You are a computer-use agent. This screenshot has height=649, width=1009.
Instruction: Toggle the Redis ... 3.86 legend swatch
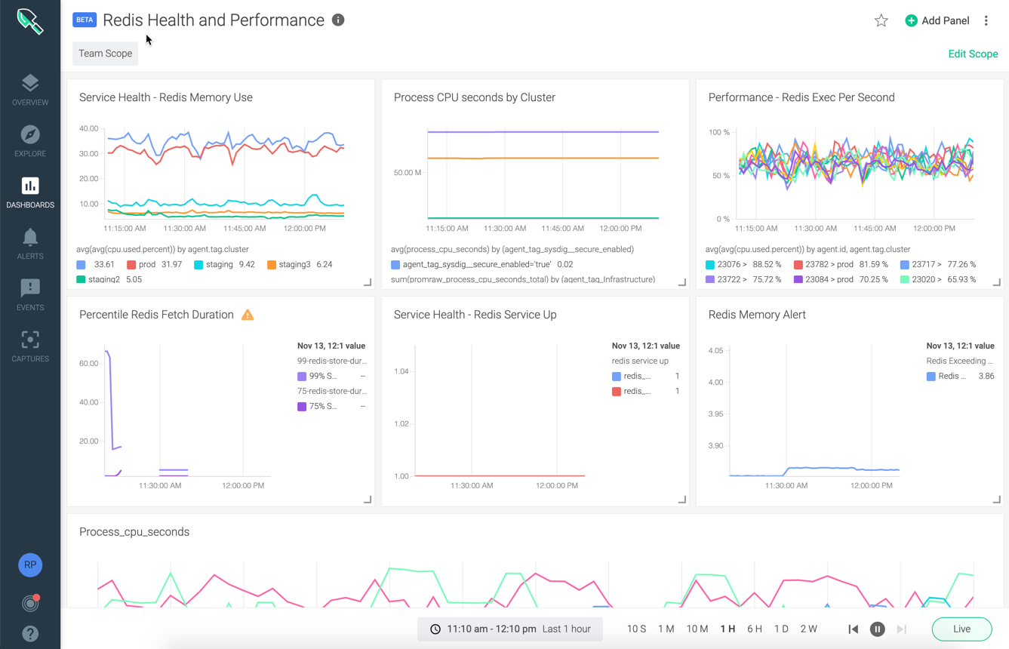(x=931, y=376)
